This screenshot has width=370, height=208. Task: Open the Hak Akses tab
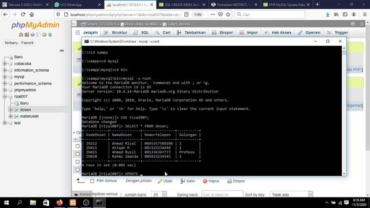click(278, 32)
